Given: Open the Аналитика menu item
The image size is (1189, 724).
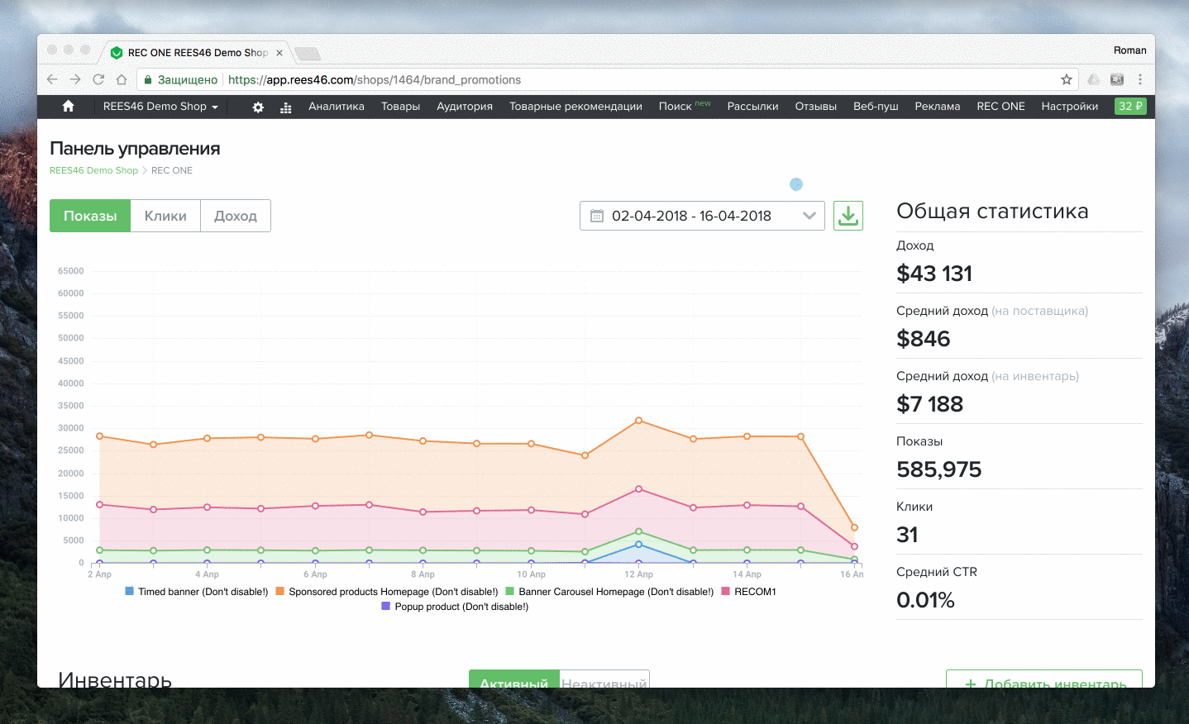Looking at the screenshot, I should (336, 106).
